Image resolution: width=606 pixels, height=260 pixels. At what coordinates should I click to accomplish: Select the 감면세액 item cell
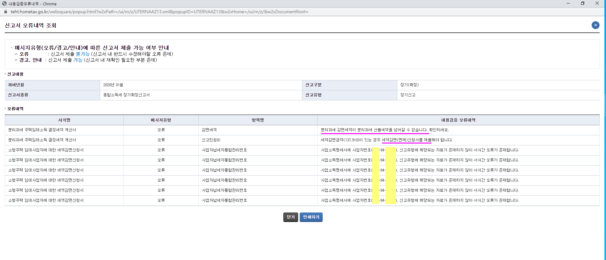coord(209,130)
